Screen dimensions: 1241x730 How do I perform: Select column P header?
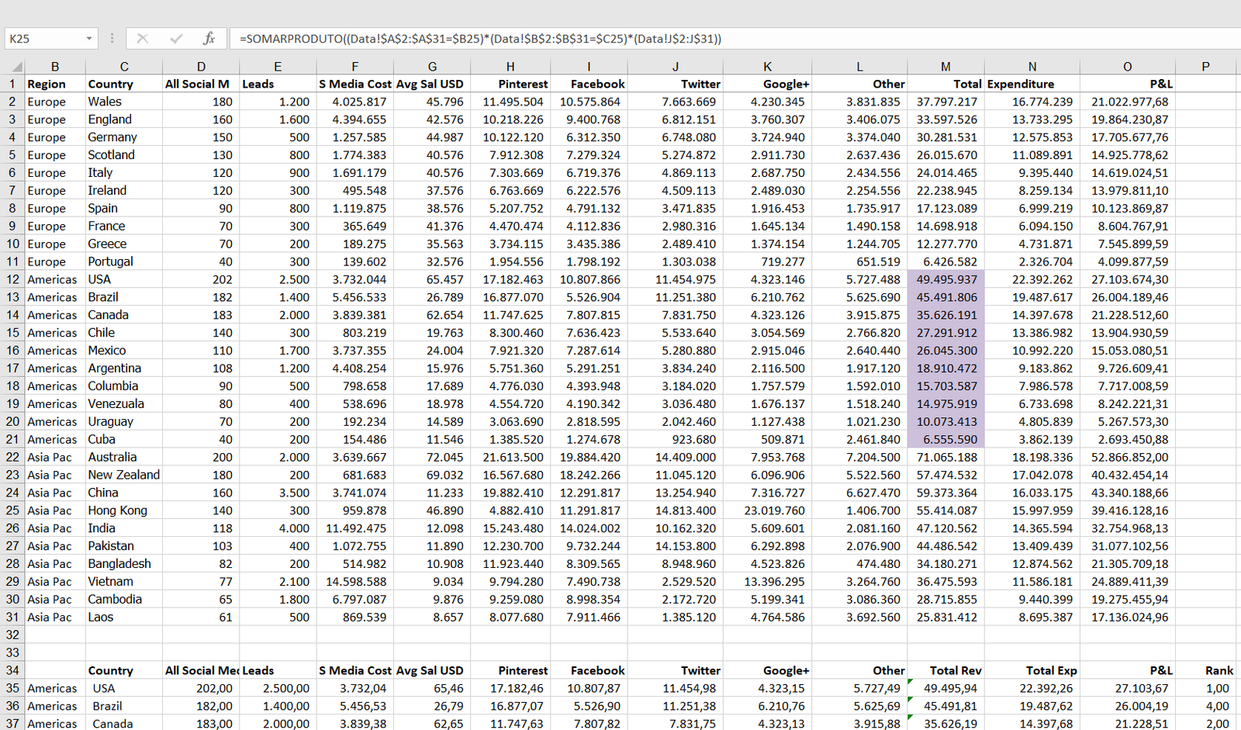[x=1206, y=67]
